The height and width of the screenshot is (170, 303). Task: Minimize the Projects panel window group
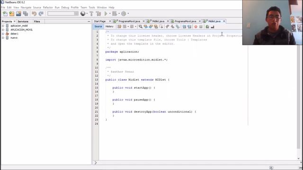pos(89,21)
